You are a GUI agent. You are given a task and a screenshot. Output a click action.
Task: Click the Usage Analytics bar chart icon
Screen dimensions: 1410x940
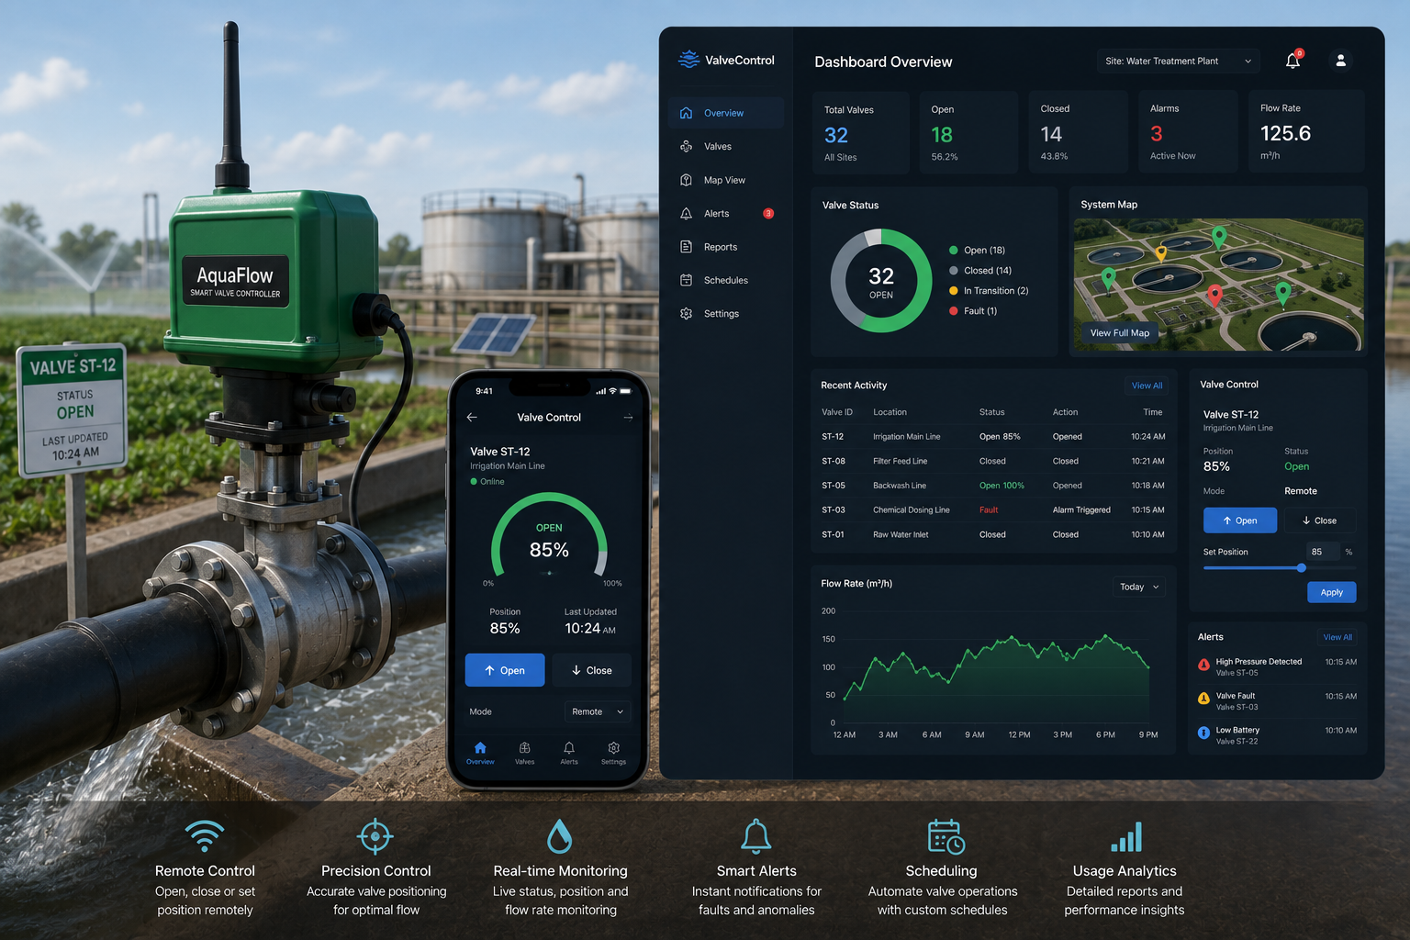click(x=1126, y=837)
